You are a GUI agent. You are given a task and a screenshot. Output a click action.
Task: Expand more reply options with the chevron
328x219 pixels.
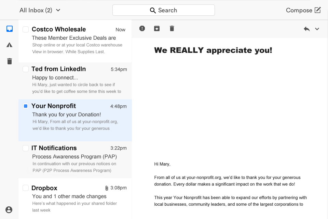coord(317,29)
